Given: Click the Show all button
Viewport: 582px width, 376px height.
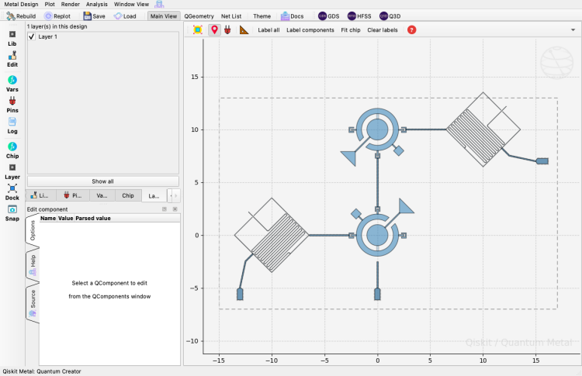Looking at the screenshot, I should [102, 181].
